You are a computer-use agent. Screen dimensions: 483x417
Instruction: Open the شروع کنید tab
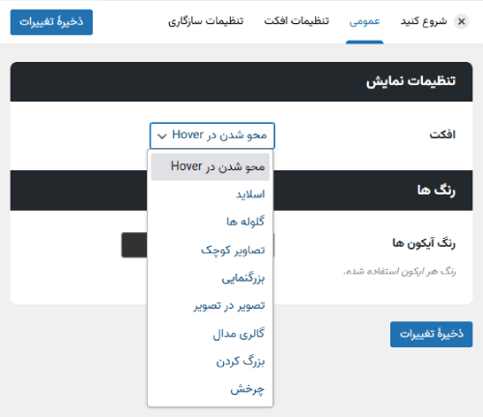pos(423,21)
